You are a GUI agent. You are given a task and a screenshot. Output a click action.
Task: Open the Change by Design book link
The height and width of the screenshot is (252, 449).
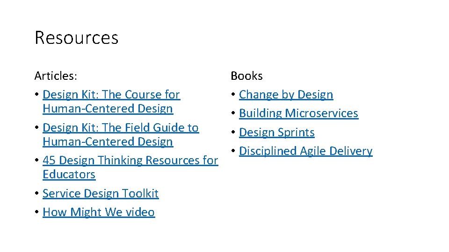[286, 95]
